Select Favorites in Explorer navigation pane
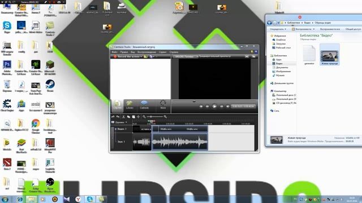 pos(278,36)
